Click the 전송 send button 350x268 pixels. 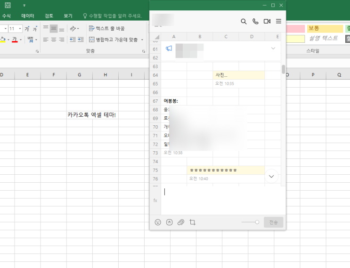(x=274, y=222)
